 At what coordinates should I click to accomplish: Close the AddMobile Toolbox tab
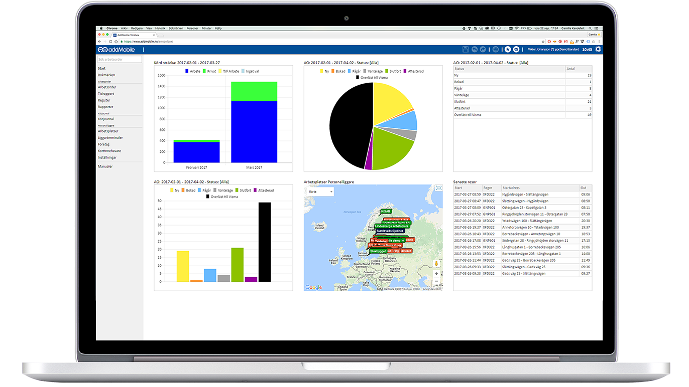154,35
